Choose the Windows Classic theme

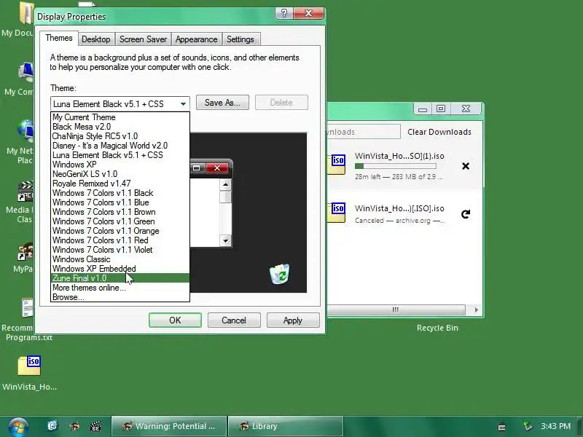point(120,259)
